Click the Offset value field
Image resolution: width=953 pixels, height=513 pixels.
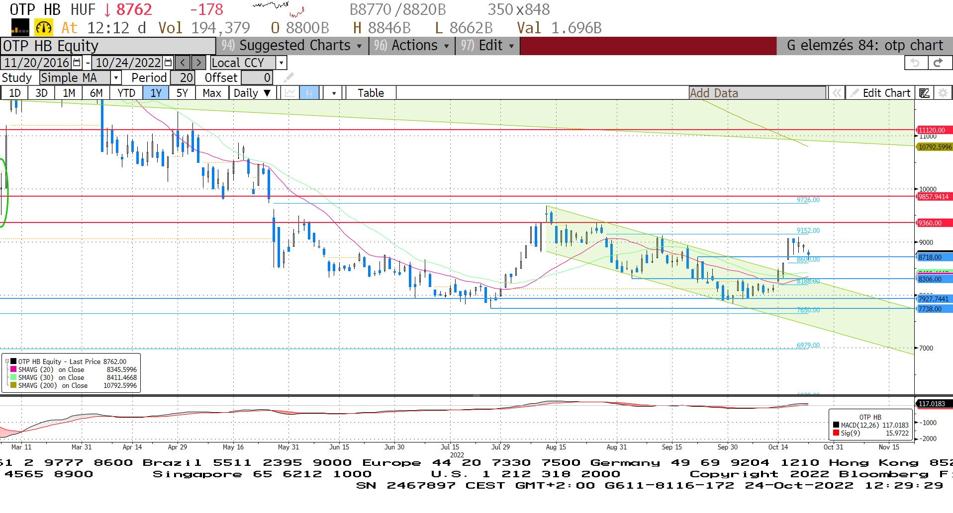(x=256, y=78)
